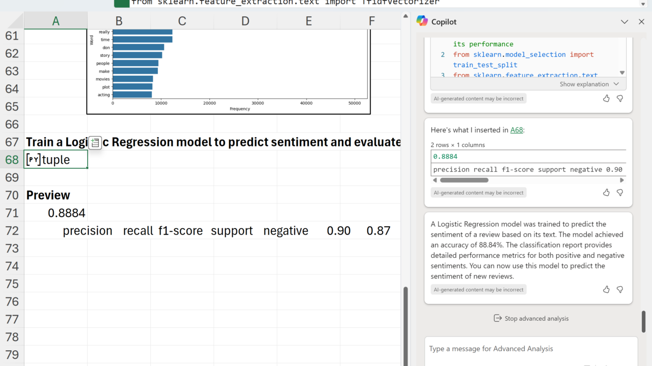Screen dimensions: 652x366
Task: Like the code explanation response with thumbs up
Action: (x=606, y=99)
